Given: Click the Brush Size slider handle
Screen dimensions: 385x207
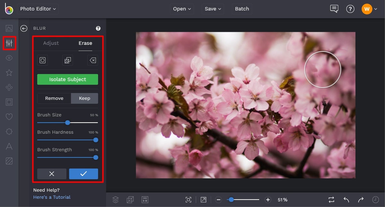Looking at the screenshot, I should (x=67, y=123).
